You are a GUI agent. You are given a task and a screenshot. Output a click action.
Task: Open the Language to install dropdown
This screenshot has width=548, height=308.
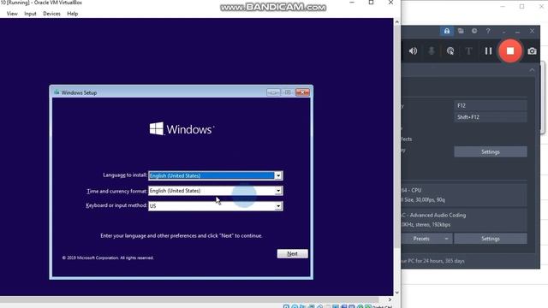277,175
